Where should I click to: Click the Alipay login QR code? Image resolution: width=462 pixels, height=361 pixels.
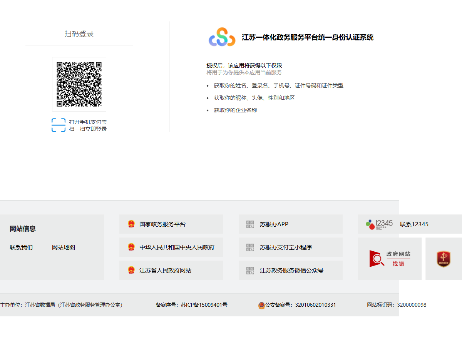tap(79, 84)
